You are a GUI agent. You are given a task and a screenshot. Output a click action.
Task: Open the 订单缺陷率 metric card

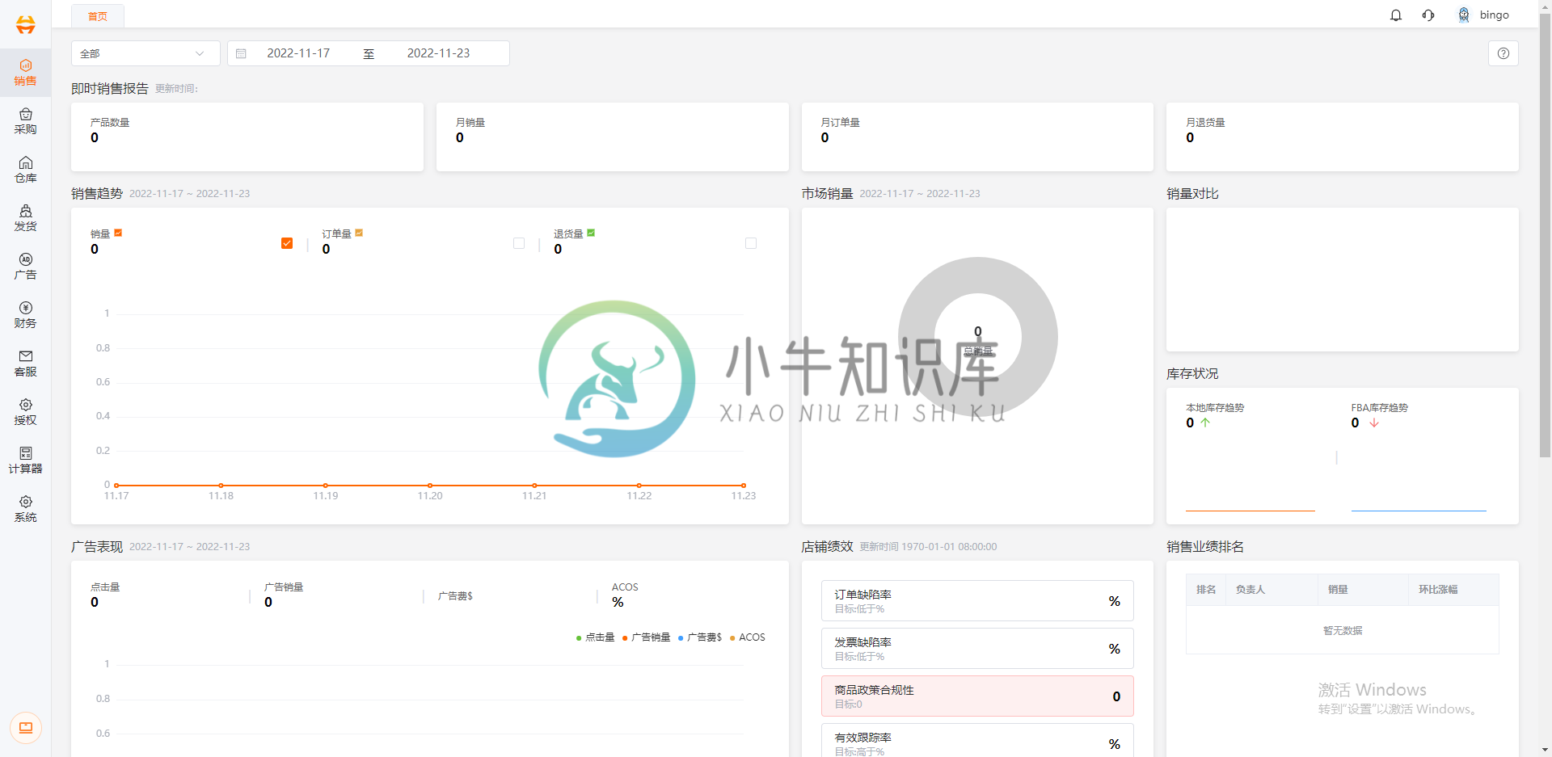click(977, 601)
